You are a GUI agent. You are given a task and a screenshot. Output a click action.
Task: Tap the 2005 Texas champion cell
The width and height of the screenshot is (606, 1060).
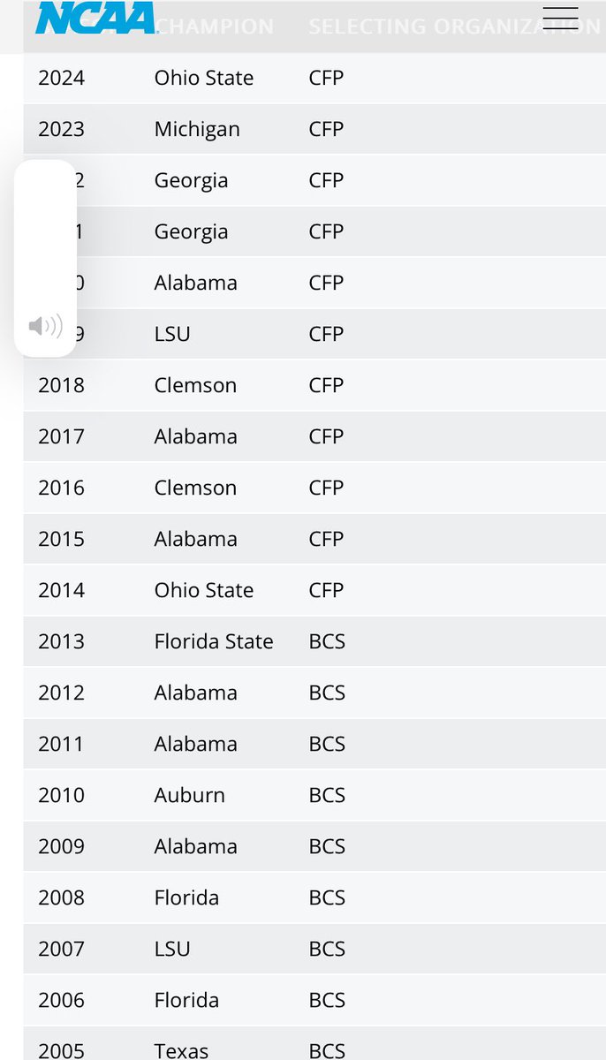click(181, 1050)
